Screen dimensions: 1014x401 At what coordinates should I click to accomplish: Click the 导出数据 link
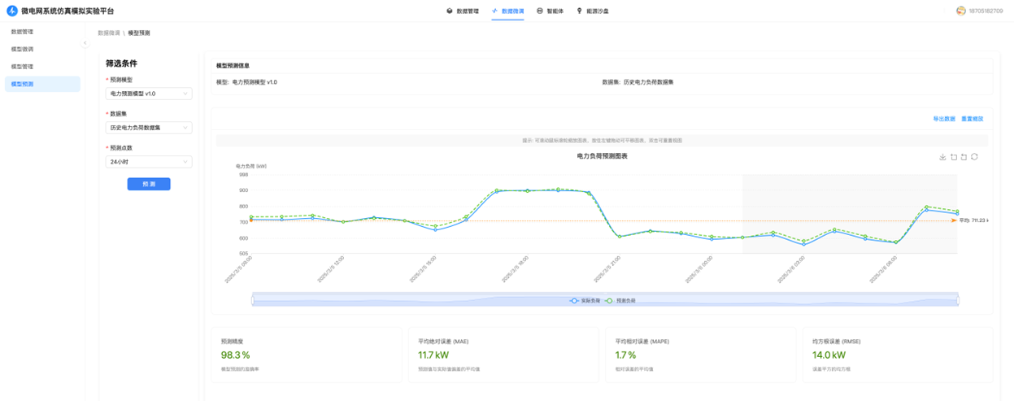pos(943,119)
